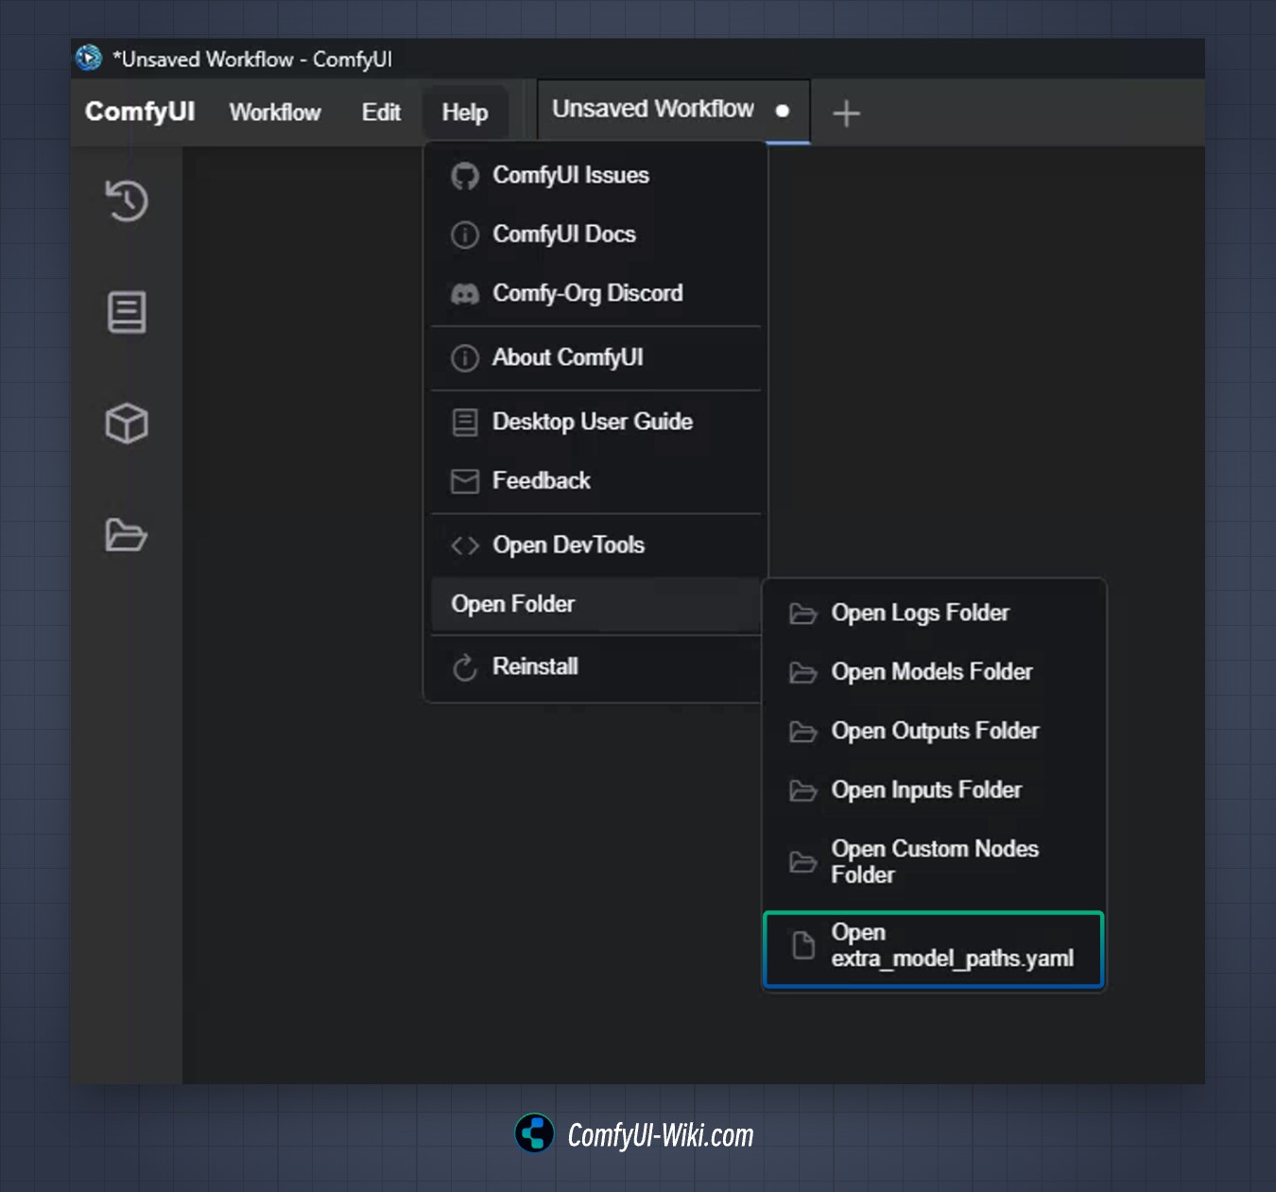Click the folder icon beside Open Models Folder
This screenshot has height=1192, width=1276.
click(803, 672)
